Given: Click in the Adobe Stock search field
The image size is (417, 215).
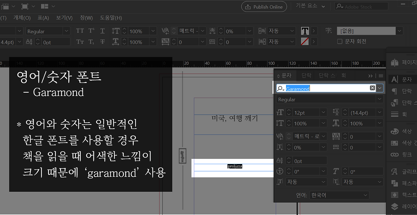Looking at the screenshot, I should (x=365, y=7).
